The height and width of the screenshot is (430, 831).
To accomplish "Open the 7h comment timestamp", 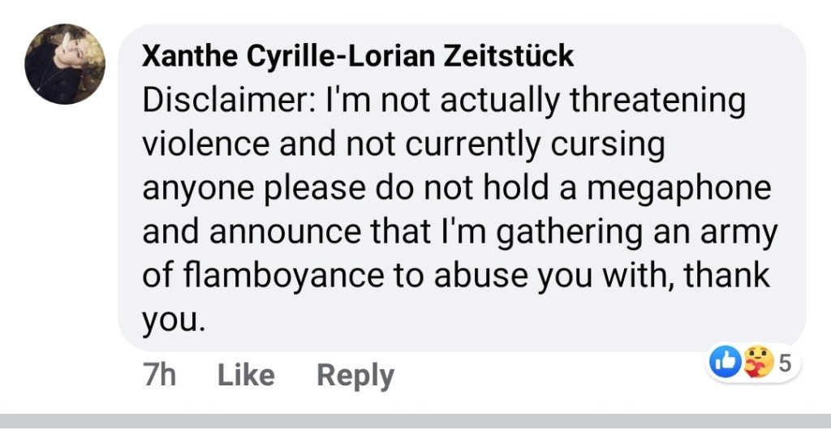I will coord(159,375).
